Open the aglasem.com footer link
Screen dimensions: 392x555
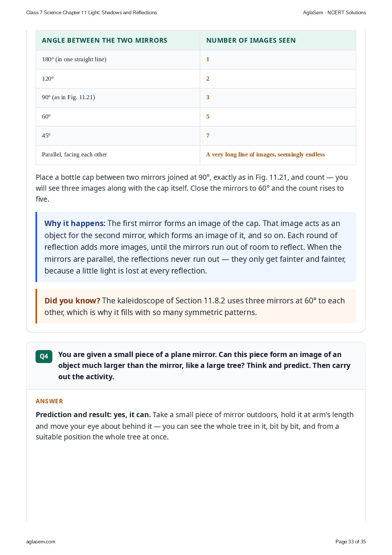point(41,542)
